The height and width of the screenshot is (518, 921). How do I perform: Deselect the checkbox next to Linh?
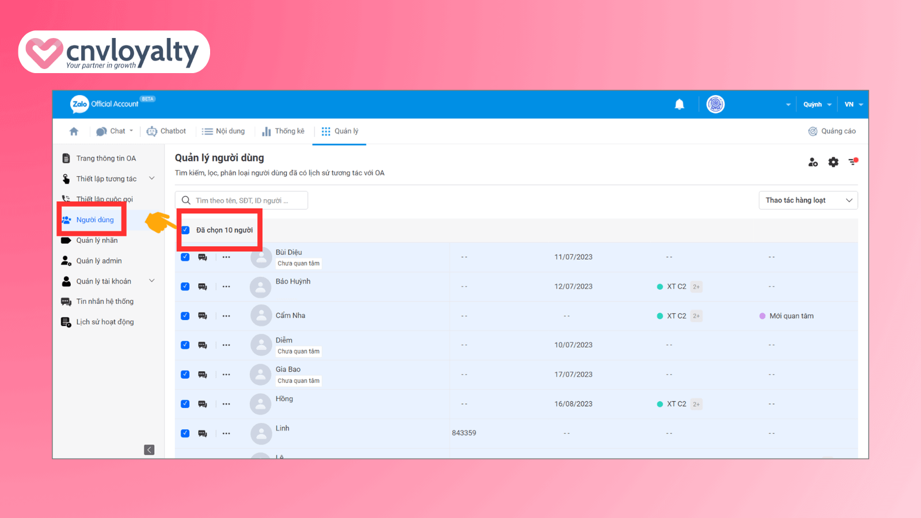click(x=185, y=433)
